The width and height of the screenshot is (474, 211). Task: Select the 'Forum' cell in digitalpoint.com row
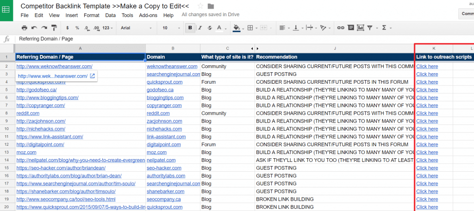(227, 144)
